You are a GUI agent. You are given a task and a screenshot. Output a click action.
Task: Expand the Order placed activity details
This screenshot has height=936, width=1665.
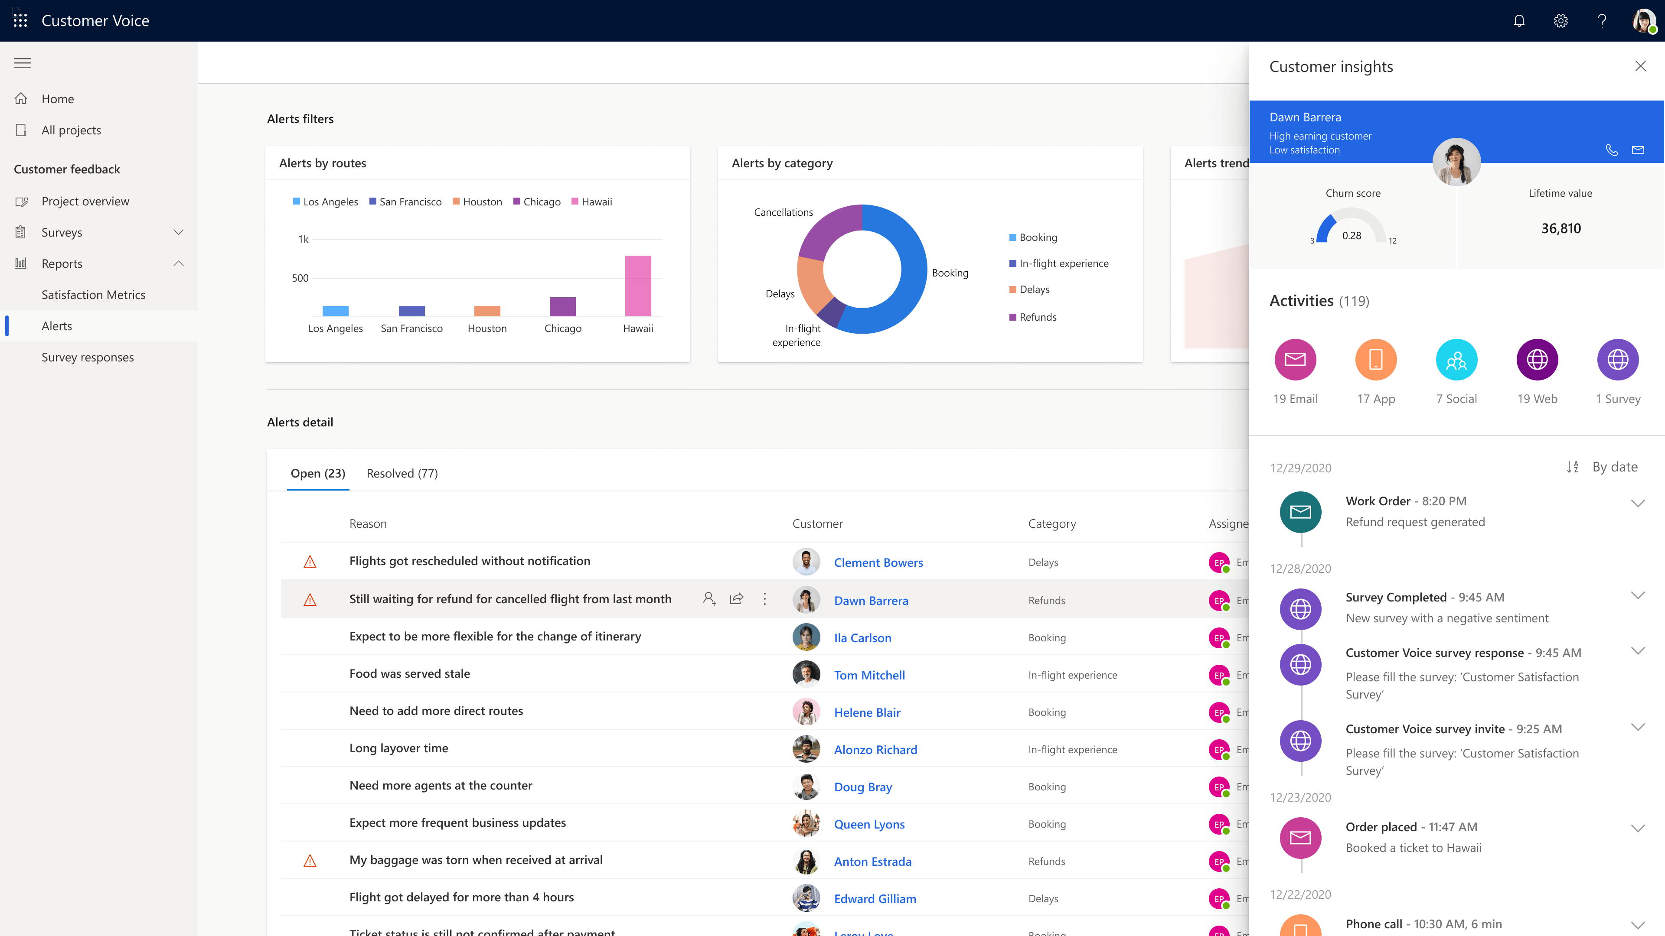1637,828
